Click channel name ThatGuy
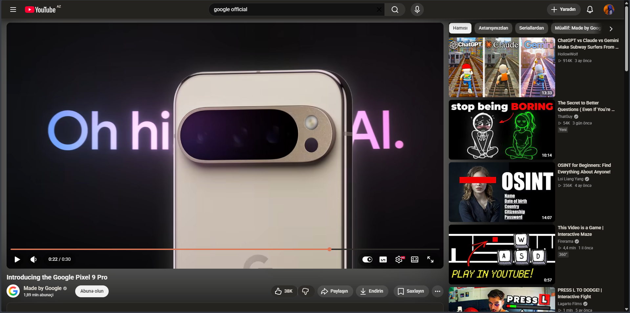The image size is (630, 313). click(565, 117)
